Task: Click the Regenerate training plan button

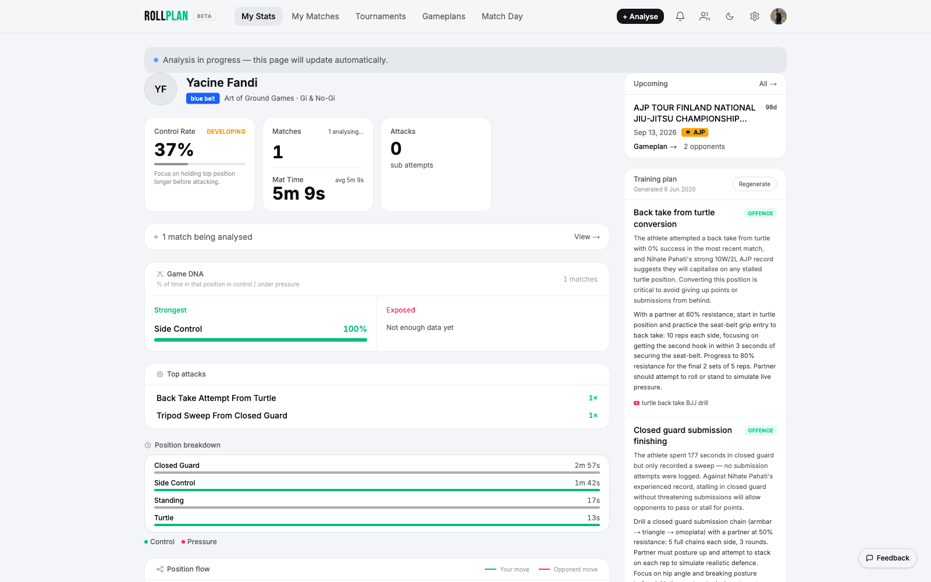Action: (x=754, y=184)
